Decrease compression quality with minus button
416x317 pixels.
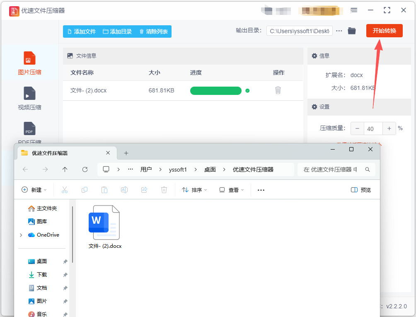[357, 128]
